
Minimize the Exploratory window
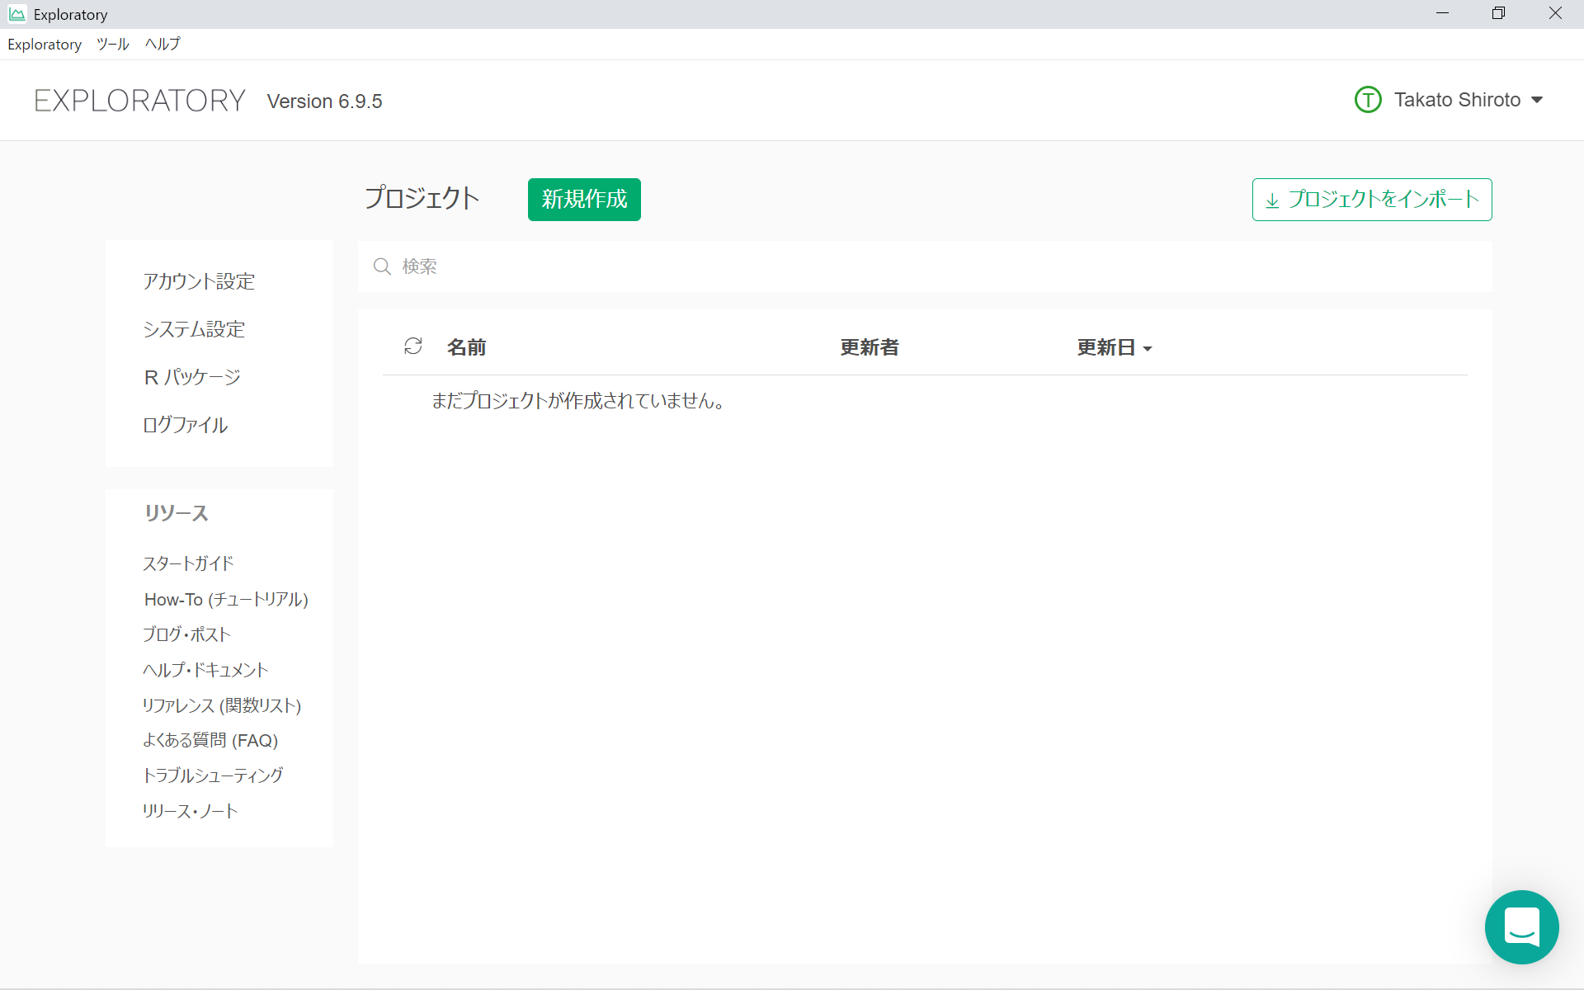pos(1442,14)
